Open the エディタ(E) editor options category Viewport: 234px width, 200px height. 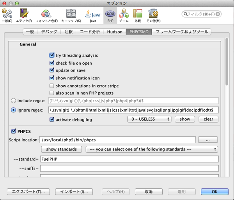tap(24, 16)
